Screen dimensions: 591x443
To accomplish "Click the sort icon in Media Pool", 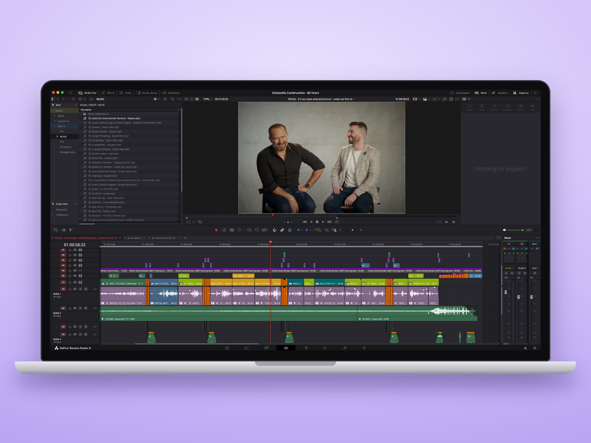I will 172,99.
